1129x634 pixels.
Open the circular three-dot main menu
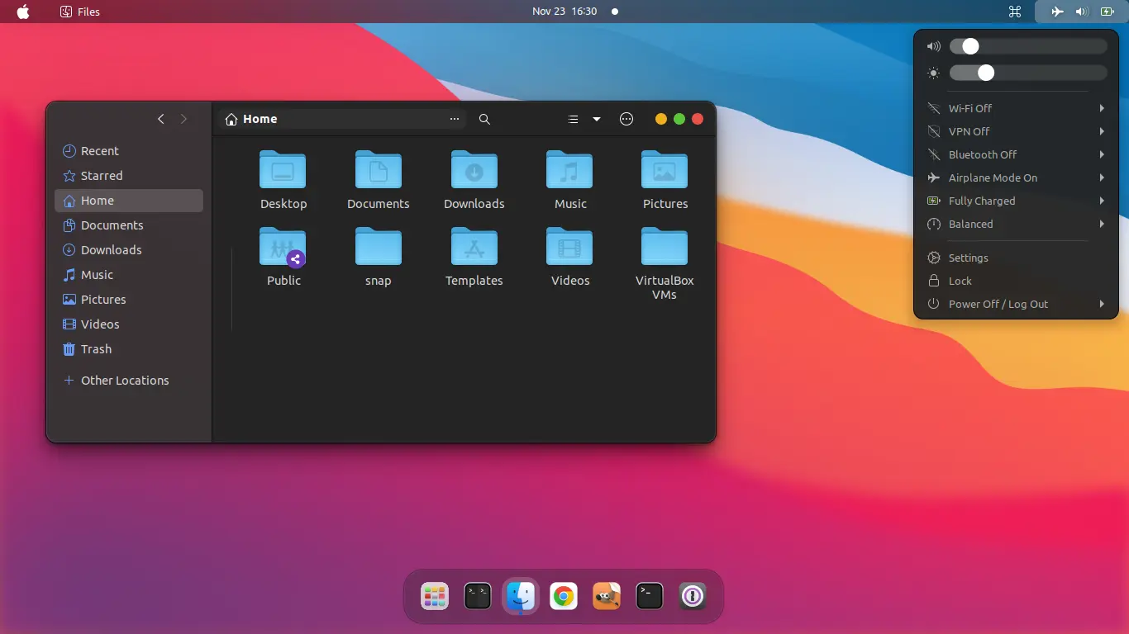(x=626, y=119)
